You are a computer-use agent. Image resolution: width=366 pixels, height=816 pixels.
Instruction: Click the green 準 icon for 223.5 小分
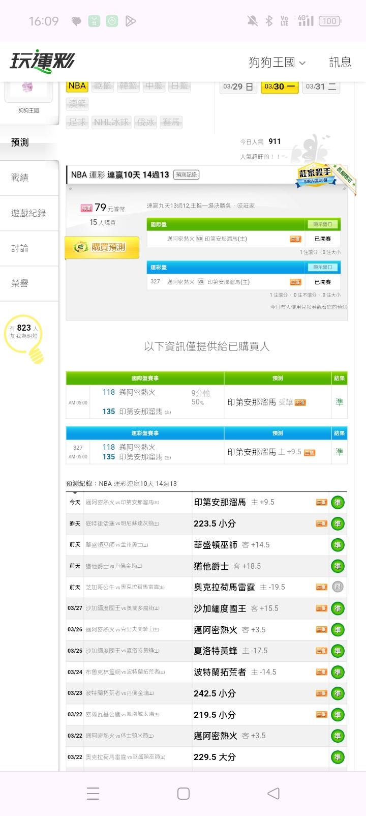coord(338,523)
